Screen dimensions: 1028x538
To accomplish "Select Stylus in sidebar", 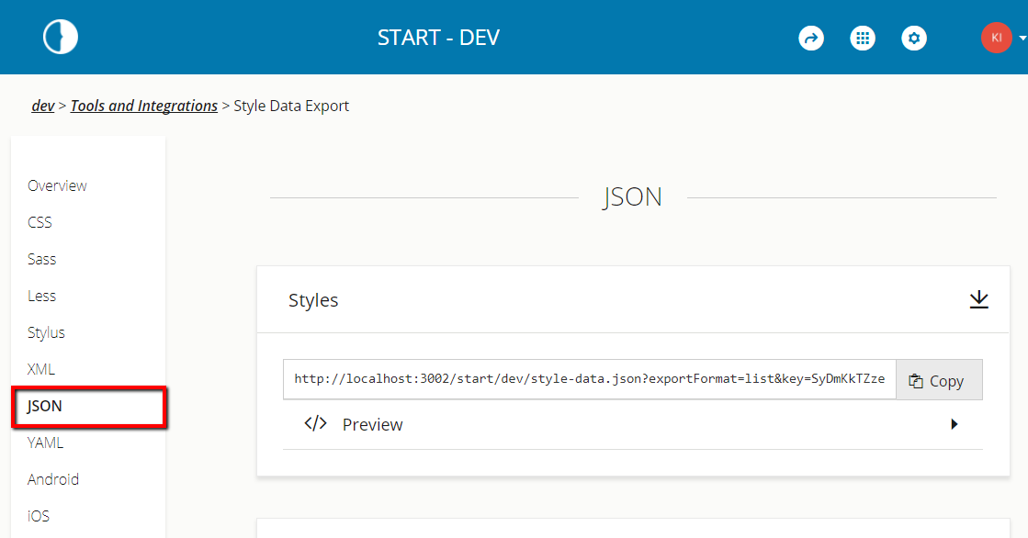I will point(46,332).
